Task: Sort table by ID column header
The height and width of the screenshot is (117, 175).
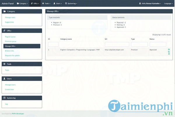Action: (x=49, y=39)
